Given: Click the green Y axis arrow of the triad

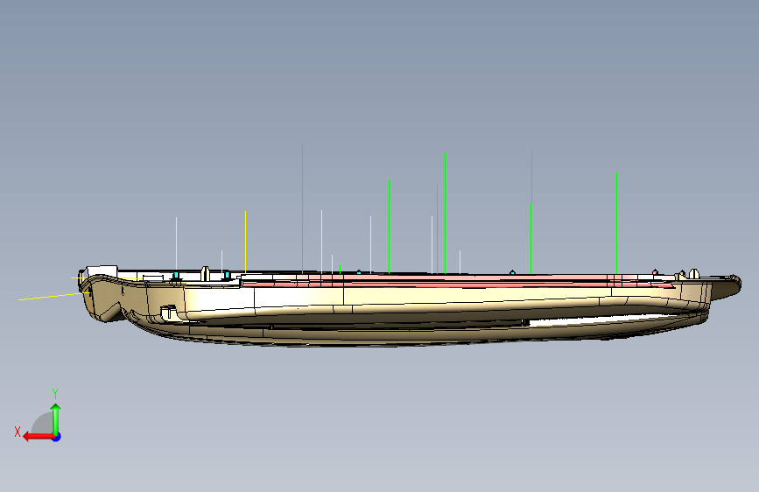Looking at the screenshot, I should click(56, 419).
